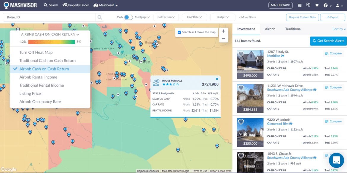Zoom out on the map with minus button

[x=223, y=38]
